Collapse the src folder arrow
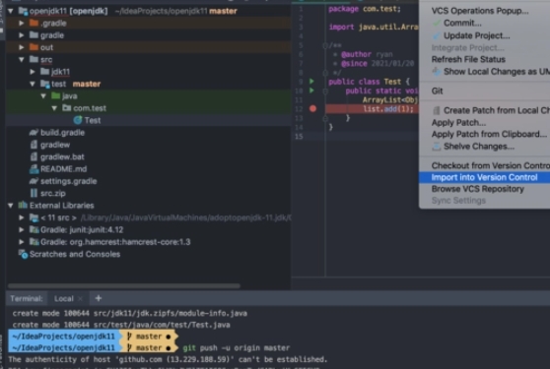The width and height of the screenshot is (550, 369). pos(22,59)
